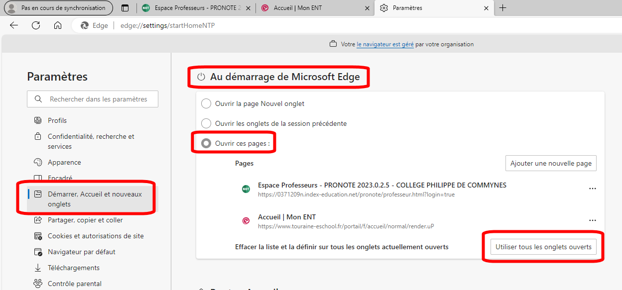This screenshot has width=622, height=290.
Task: Click the Téléchargements download arrow icon
Action: [38, 268]
